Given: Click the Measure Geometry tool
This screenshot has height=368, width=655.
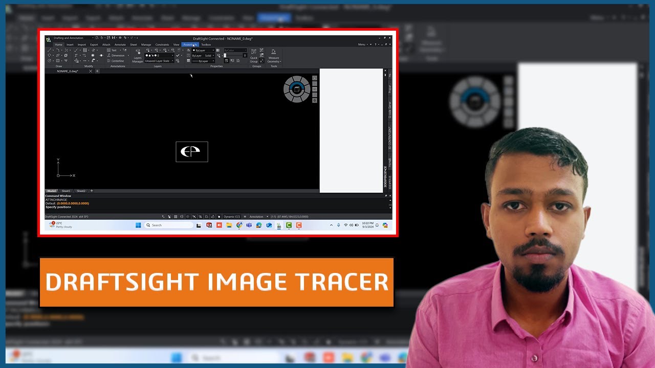Looking at the screenshot, I should [274, 56].
